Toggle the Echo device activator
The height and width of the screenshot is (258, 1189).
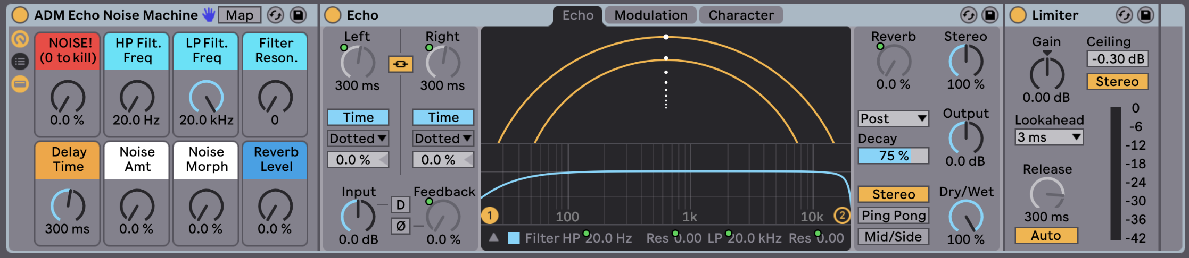pos(333,15)
